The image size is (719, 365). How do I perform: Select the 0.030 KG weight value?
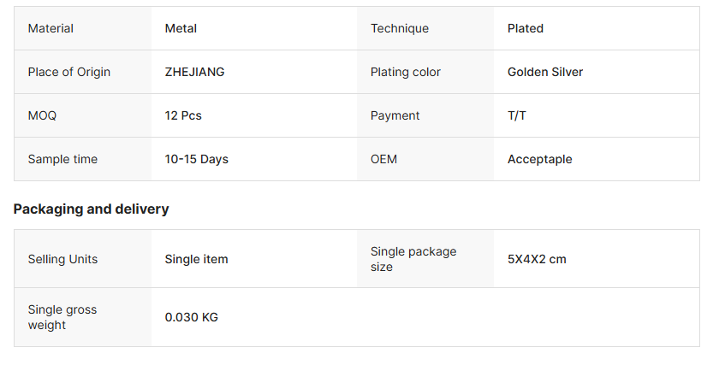(192, 317)
